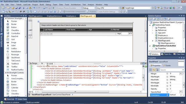This screenshot has width=186, height=104.
Task: Toggle Margin property marker square
Action: coord(167,74)
